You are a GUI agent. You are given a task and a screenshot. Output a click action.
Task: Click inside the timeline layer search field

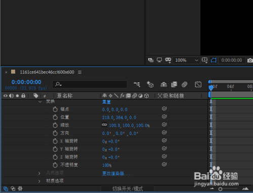point(90,84)
